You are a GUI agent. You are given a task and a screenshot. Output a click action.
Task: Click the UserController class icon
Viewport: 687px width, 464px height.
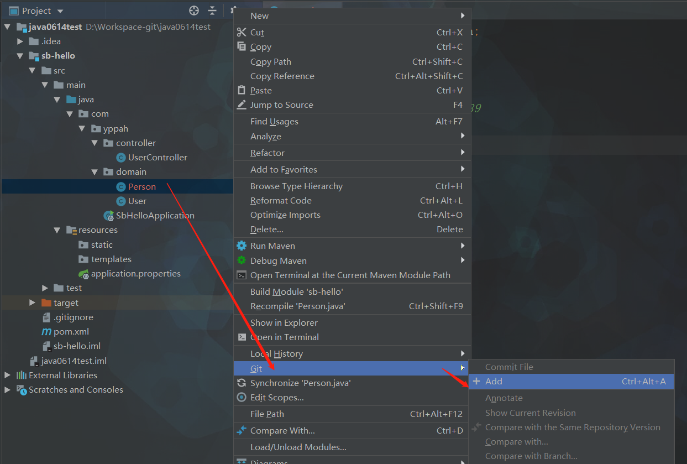click(120, 158)
